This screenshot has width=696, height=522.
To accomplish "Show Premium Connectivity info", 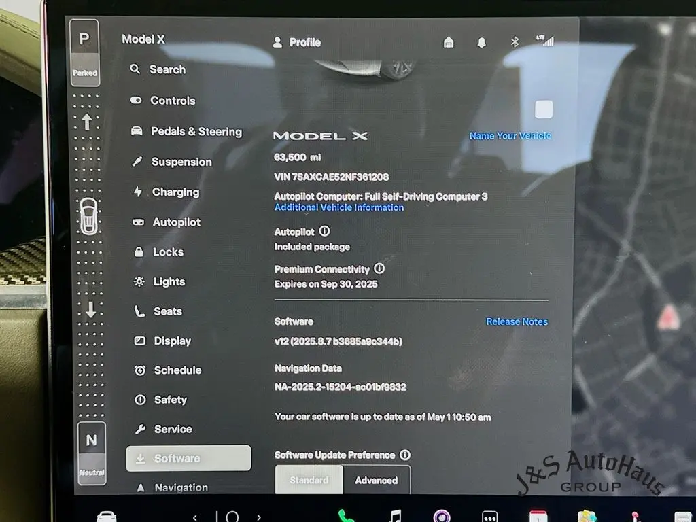I will [x=379, y=268].
